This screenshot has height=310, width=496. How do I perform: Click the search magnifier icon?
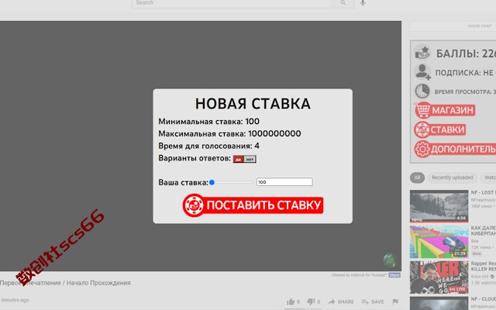pyautogui.click(x=343, y=3)
